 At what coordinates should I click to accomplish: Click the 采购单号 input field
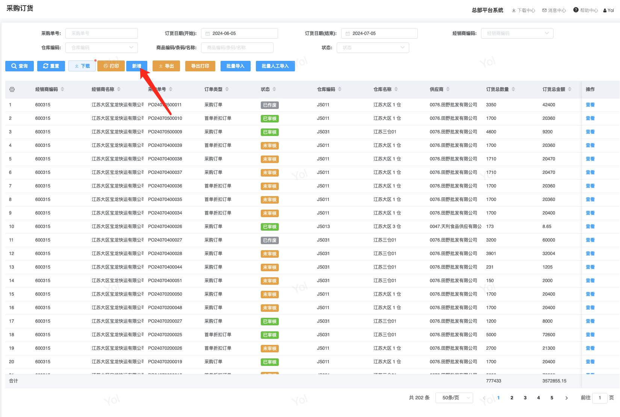pyautogui.click(x=101, y=33)
